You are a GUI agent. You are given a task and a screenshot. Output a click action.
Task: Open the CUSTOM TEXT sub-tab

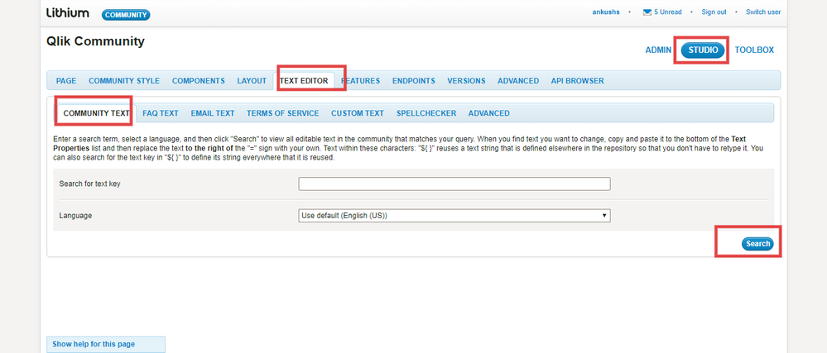[358, 113]
